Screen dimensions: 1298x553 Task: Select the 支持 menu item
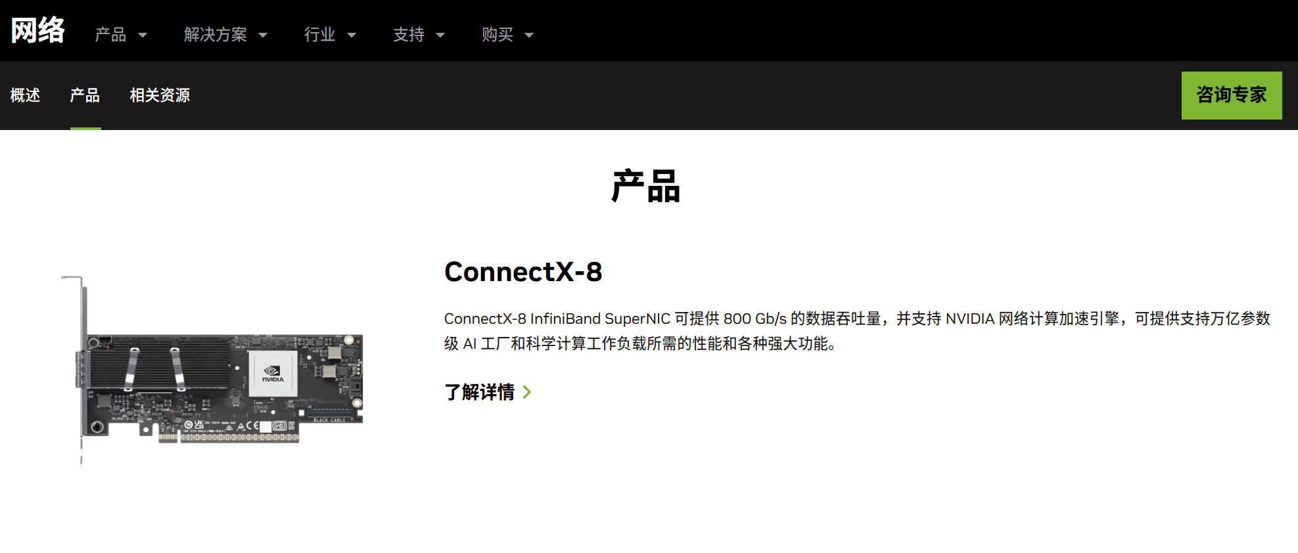[x=409, y=35]
